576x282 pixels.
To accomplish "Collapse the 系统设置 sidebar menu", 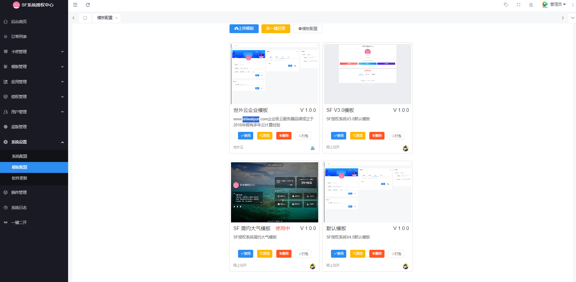I will click(34, 142).
